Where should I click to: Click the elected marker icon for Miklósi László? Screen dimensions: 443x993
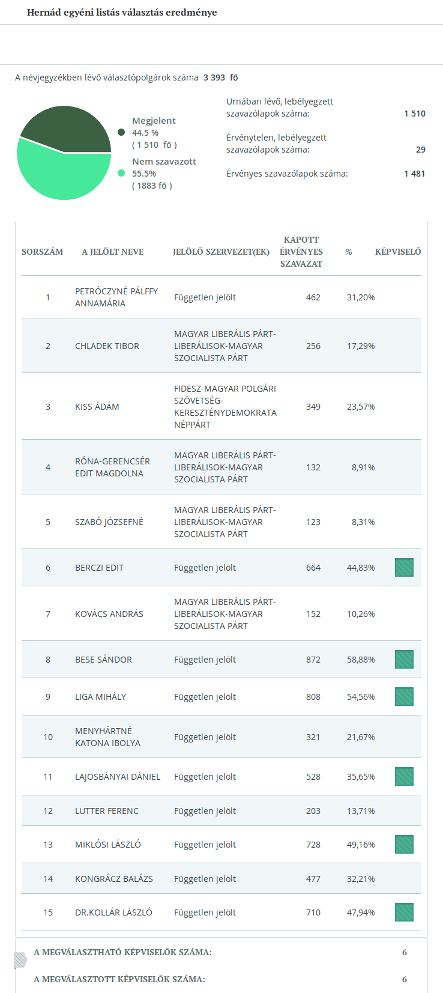pyautogui.click(x=404, y=845)
